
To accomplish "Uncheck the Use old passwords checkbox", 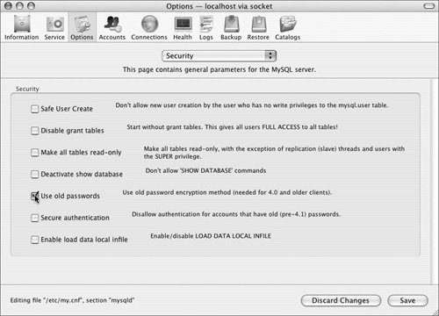I will (34, 196).
